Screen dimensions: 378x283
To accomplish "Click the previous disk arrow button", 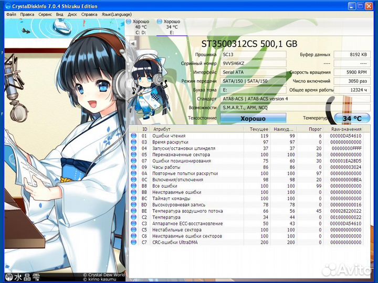I will click(133, 43).
